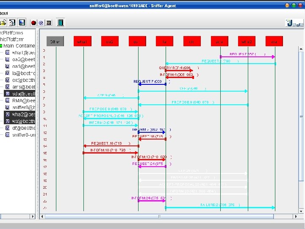Click the JADE logo in the toolbar
305x229 pixels.
[294, 23]
